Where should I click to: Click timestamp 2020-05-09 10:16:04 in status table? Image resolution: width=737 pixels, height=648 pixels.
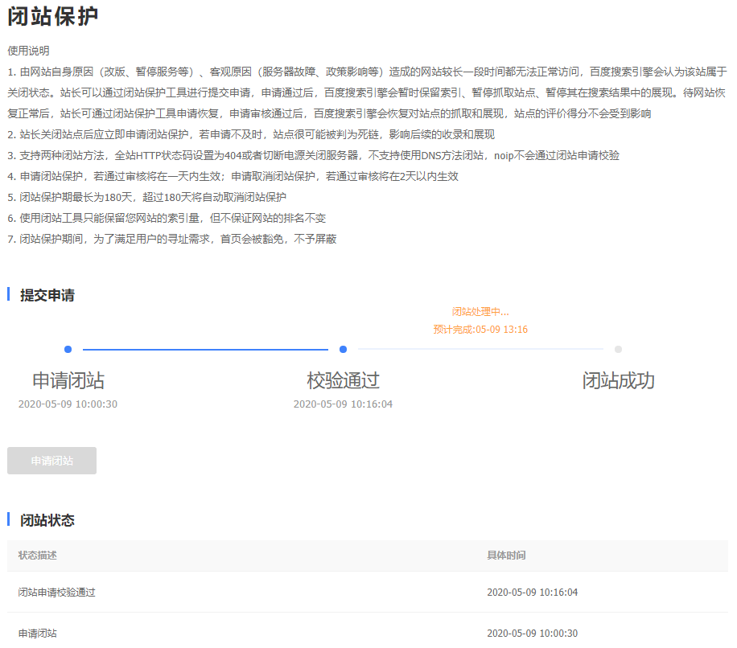pos(533,593)
